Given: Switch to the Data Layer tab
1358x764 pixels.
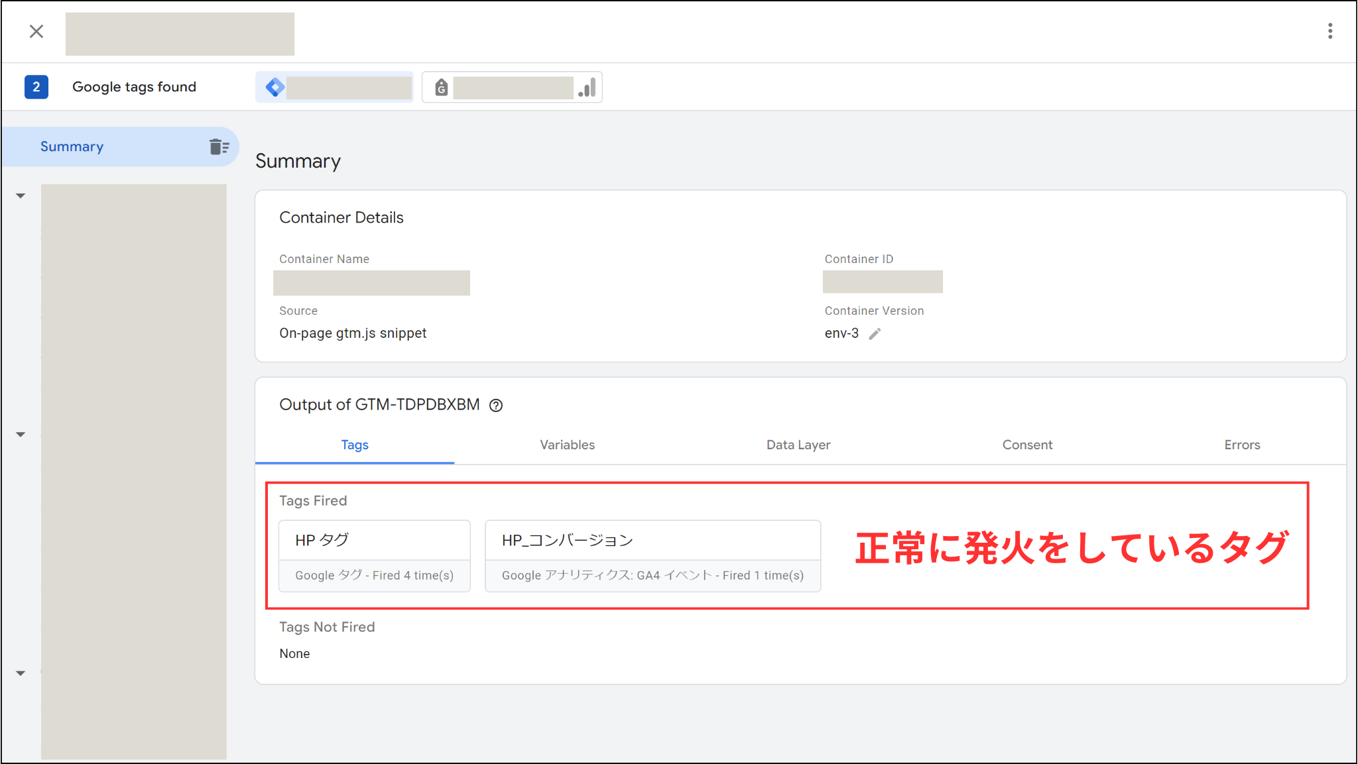Looking at the screenshot, I should coord(798,445).
